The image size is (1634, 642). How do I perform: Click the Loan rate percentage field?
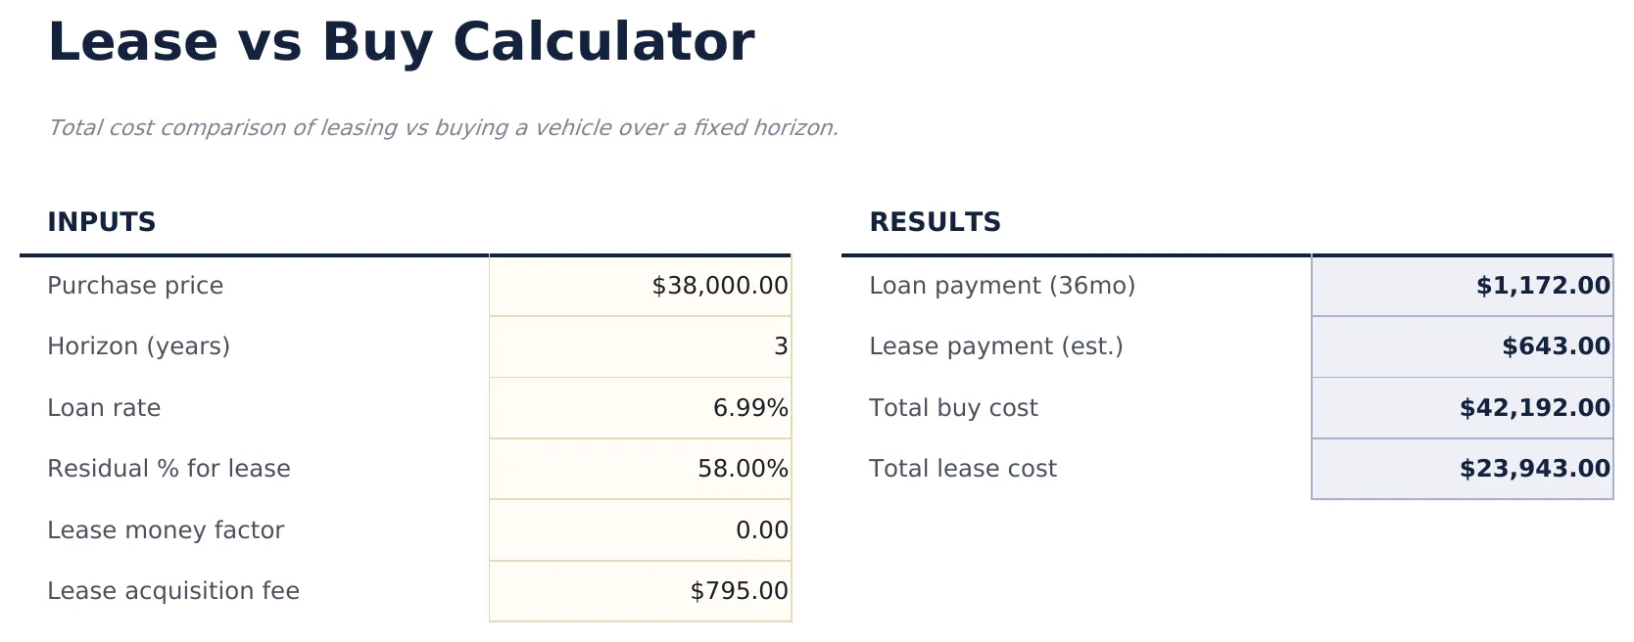pos(641,408)
